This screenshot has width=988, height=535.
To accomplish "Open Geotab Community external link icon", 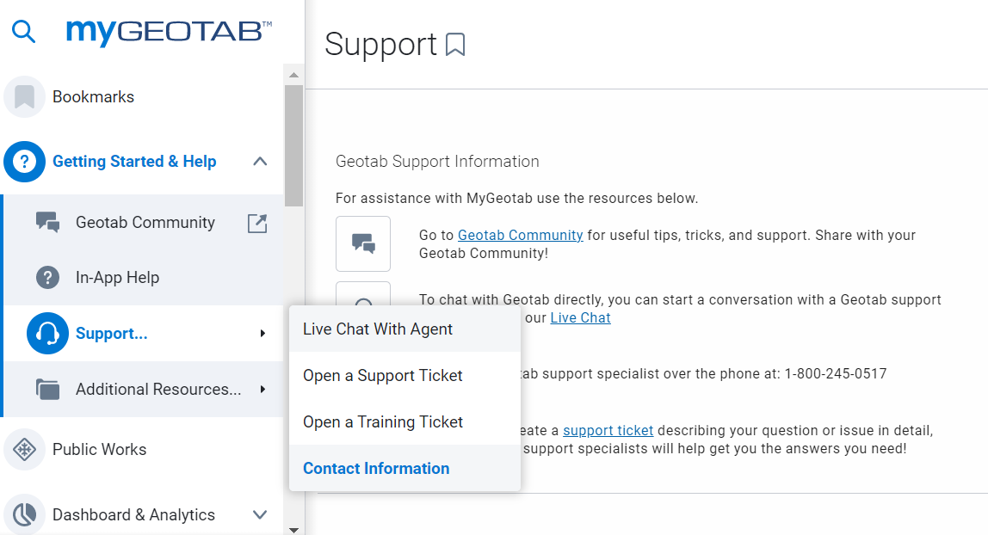I will click(x=256, y=223).
